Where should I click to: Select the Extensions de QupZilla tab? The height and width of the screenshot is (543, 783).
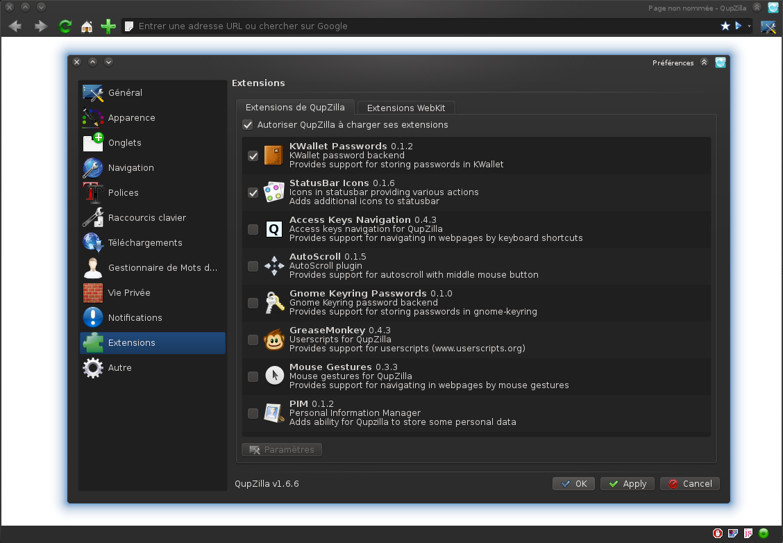(295, 108)
